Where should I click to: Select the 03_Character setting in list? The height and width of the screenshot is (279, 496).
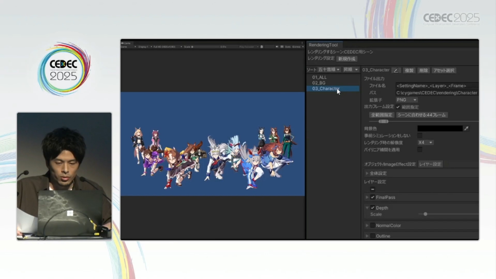click(333, 88)
